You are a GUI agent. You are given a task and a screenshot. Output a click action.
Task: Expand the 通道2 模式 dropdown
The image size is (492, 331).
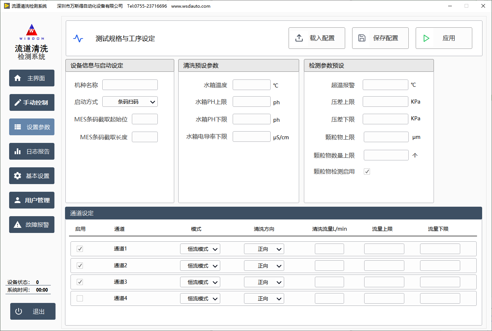coord(200,266)
